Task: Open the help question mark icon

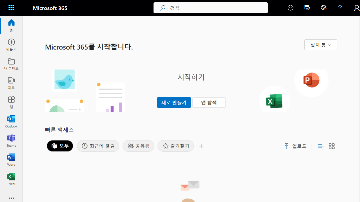Action: [340, 8]
